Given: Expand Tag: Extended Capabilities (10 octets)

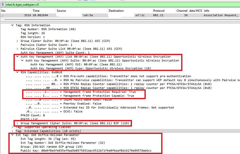Looking at the screenshot, I should point(13,131).
